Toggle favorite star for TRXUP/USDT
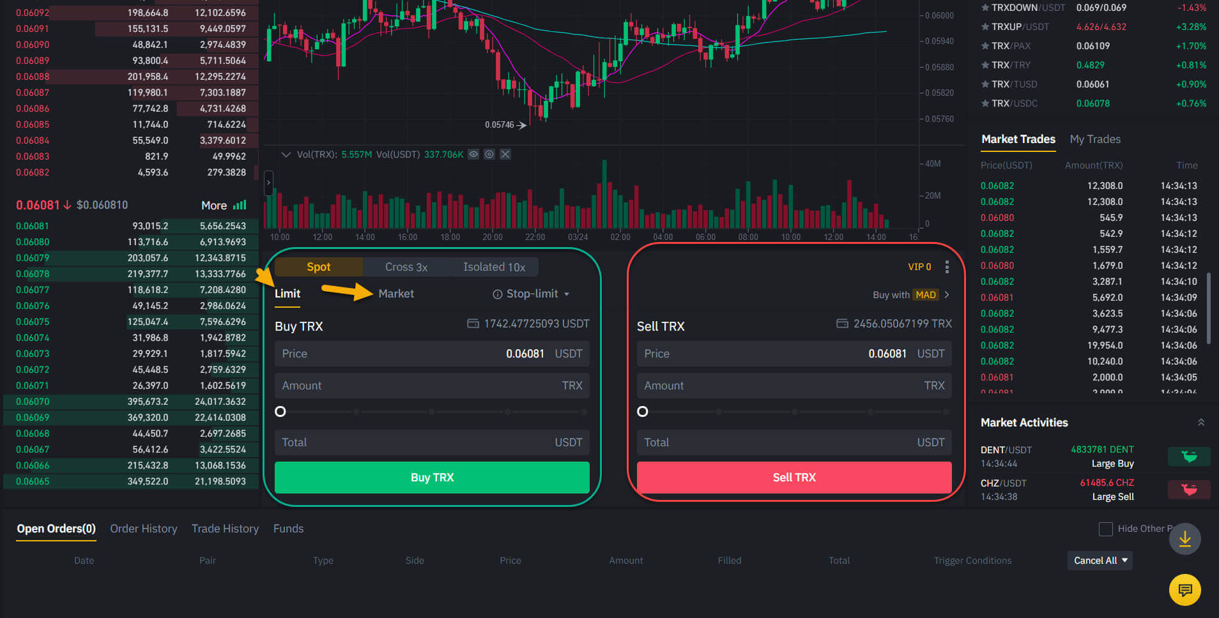Screen dimensions: 1219x618 coord(985,27)
